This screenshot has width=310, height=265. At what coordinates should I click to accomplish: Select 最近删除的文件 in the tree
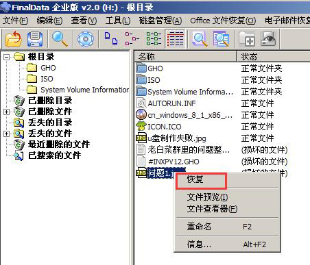59,144
